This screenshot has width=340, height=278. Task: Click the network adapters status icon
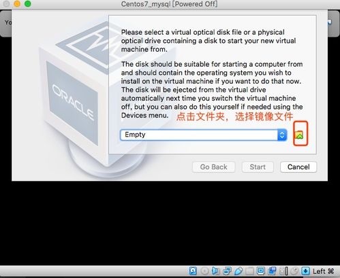[x=228, y=271]
